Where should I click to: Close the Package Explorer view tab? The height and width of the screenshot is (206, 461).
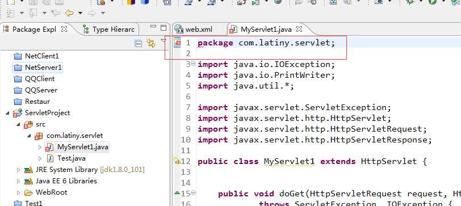[64, 29]
